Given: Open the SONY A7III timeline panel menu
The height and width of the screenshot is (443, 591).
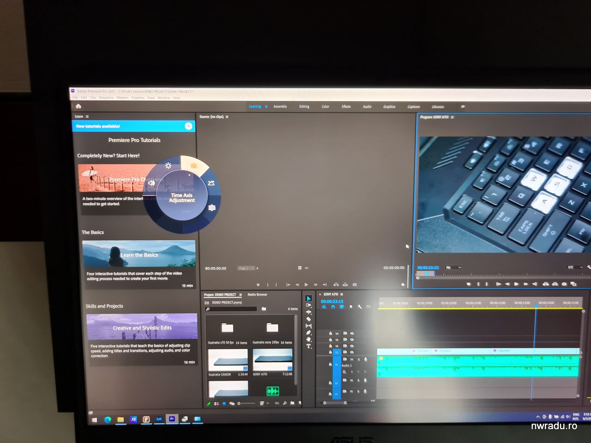Looking at the screenshot, I should pos(342,294).
